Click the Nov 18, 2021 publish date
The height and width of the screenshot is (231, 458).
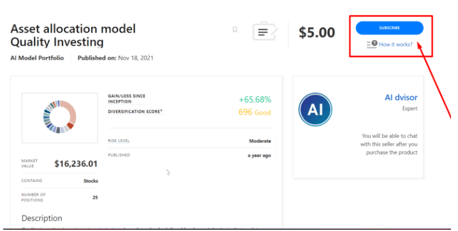[135, 58]
